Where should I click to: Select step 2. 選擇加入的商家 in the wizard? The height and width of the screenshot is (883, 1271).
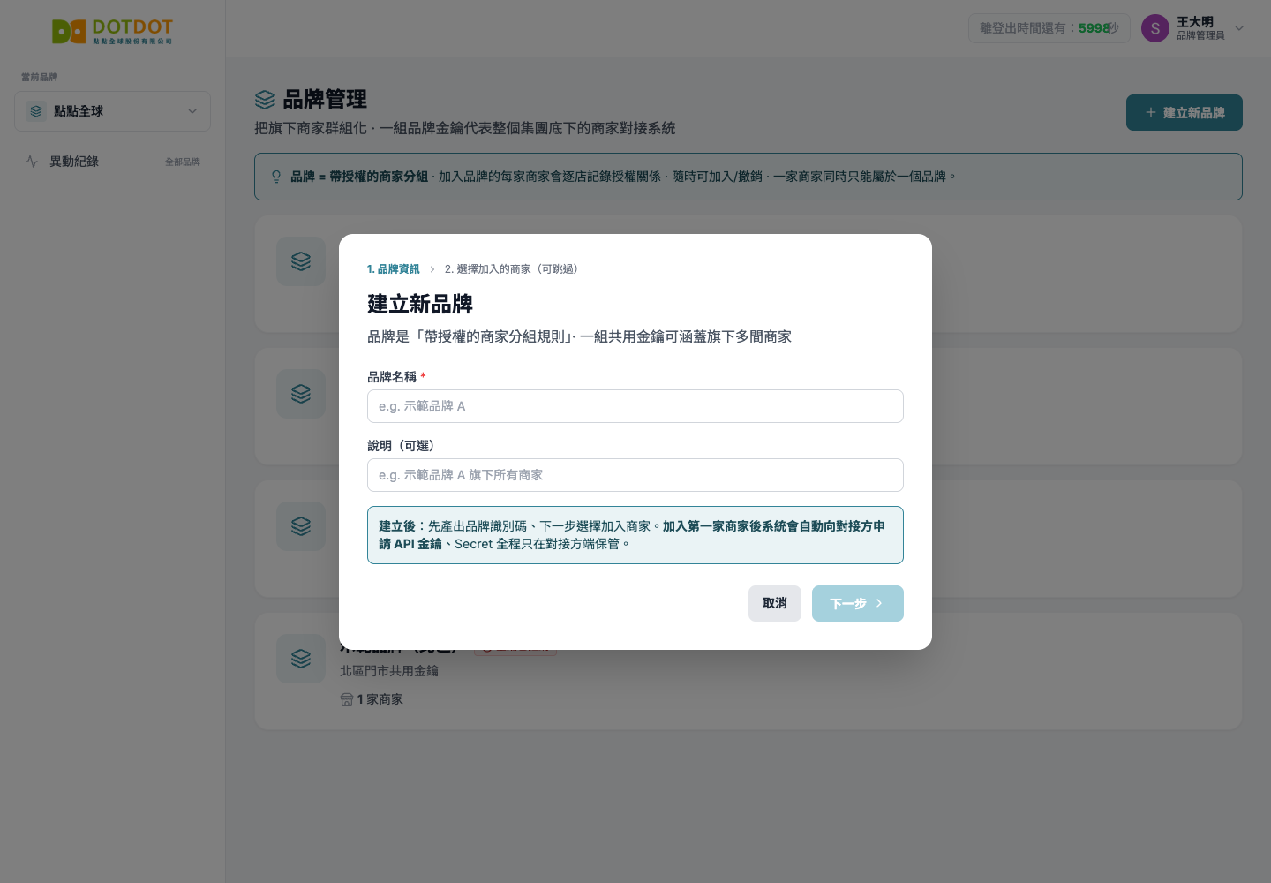[x=514, y=269]
